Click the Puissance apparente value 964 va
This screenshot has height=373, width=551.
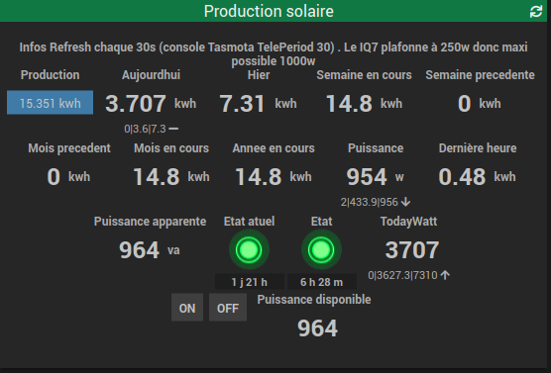150,250
